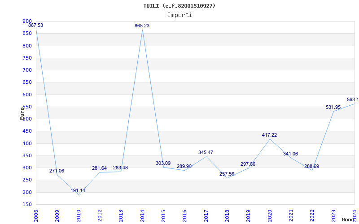
Task: Click the 900 y-axis tick value
Action: pyautogui.click(x=27, y=21)
